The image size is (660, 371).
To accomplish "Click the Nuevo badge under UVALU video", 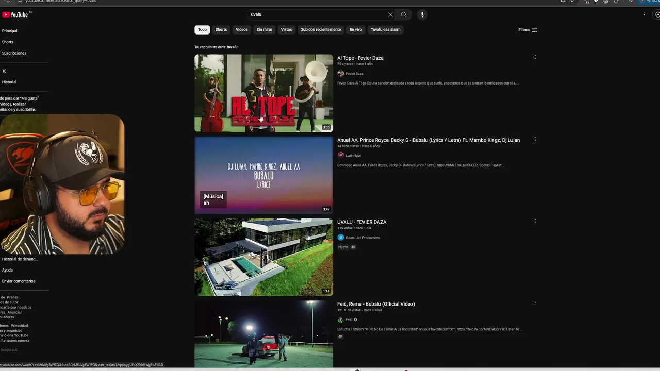I will coord(343,247).
